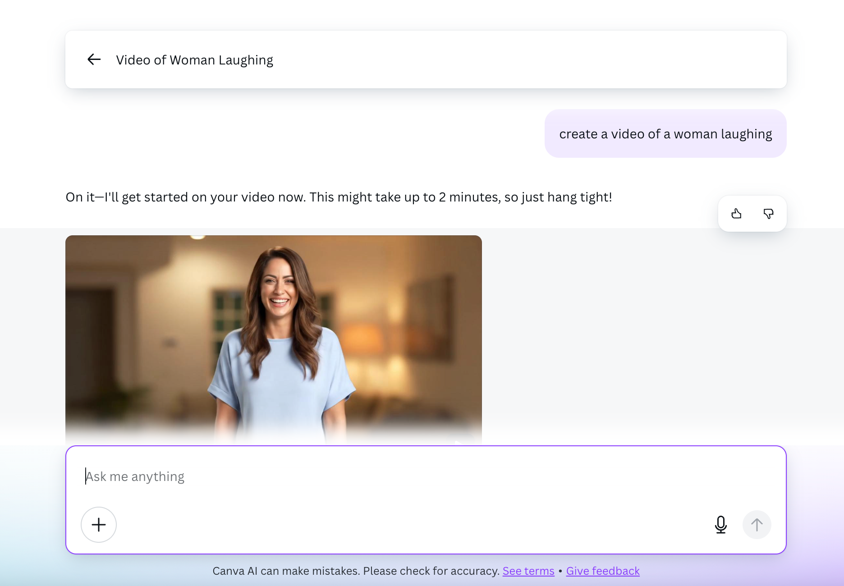Click the send arrow button
Image resolution: width=844 pixels, height=586 pixels.
[757, 525]
